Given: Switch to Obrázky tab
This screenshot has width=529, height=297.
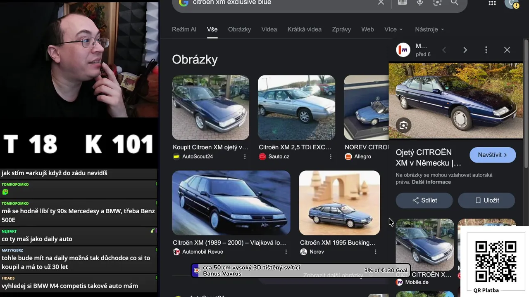Looking at the screenshot, I should click(239, 29).
